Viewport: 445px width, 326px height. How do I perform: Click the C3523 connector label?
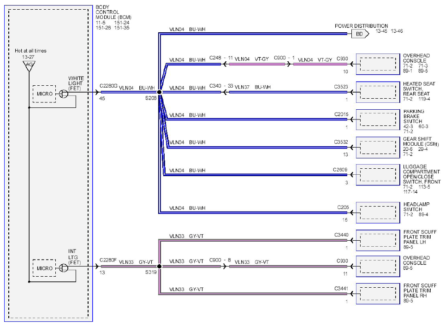tap(341, 87)
